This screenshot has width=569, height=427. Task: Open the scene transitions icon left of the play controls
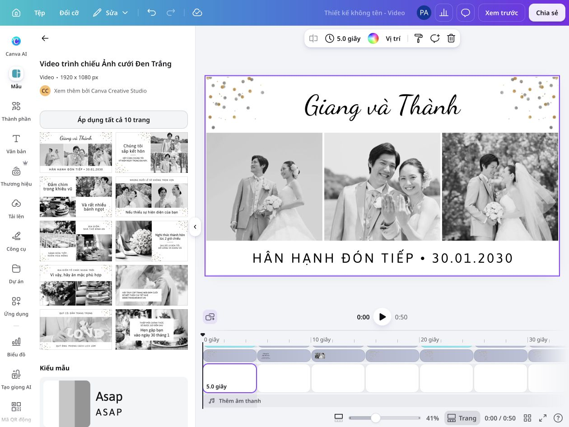point(210,317)
